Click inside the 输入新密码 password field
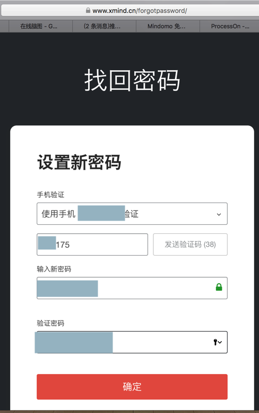The image size is (259, 413). pyautogui.click(x=132, y=288)
